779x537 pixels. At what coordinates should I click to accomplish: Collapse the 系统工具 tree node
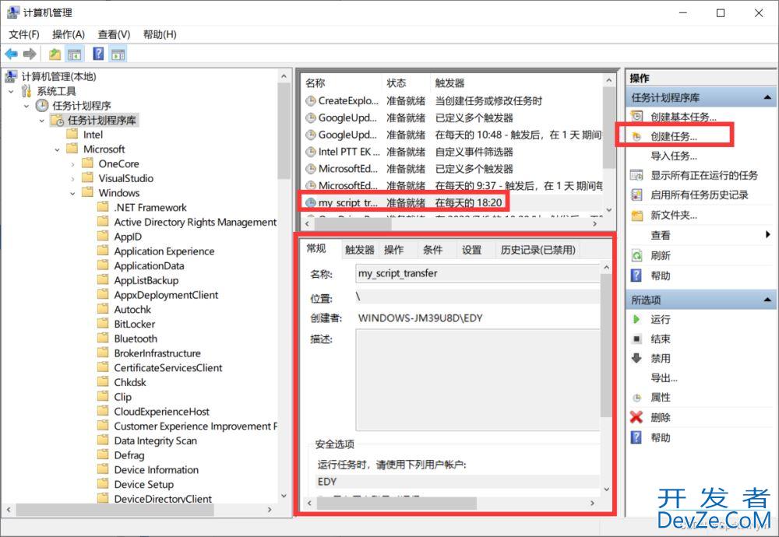coord(11,91)
